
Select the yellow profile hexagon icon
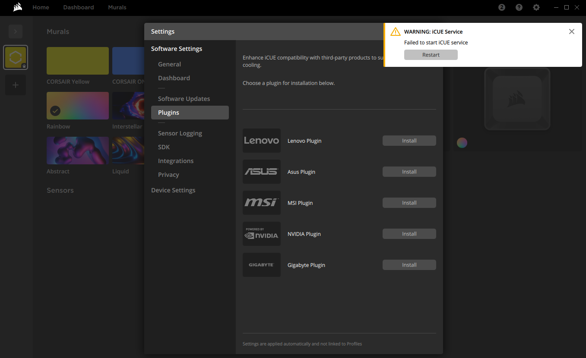[16, 57]
